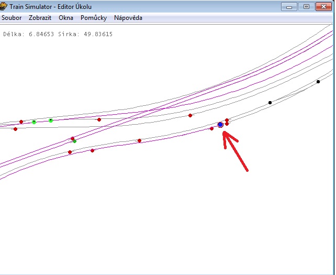Screen dimensions: 336x275
Task: Select the lone red marker above-left of blue node
Action: click(190, 115)
